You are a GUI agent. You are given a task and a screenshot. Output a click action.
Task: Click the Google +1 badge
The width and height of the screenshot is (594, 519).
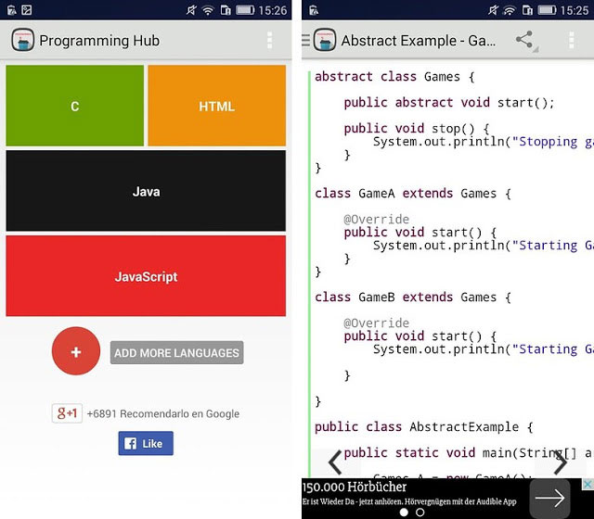click(x=67, y=413)
